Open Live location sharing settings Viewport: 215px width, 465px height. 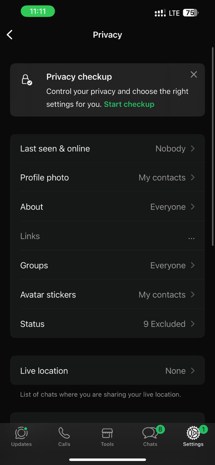107,371
